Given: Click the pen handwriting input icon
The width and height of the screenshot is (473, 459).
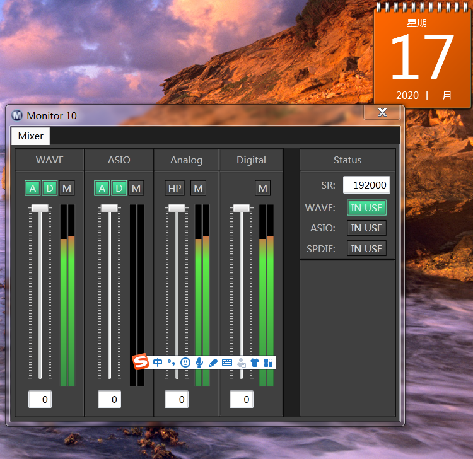Looking at the screenshot, I should tap(213, 363).
